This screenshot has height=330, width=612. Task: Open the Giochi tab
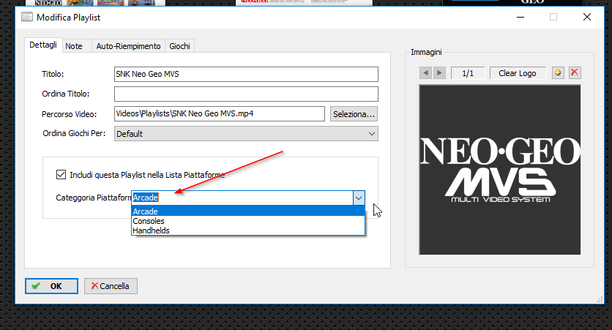[x=179, y=46]
